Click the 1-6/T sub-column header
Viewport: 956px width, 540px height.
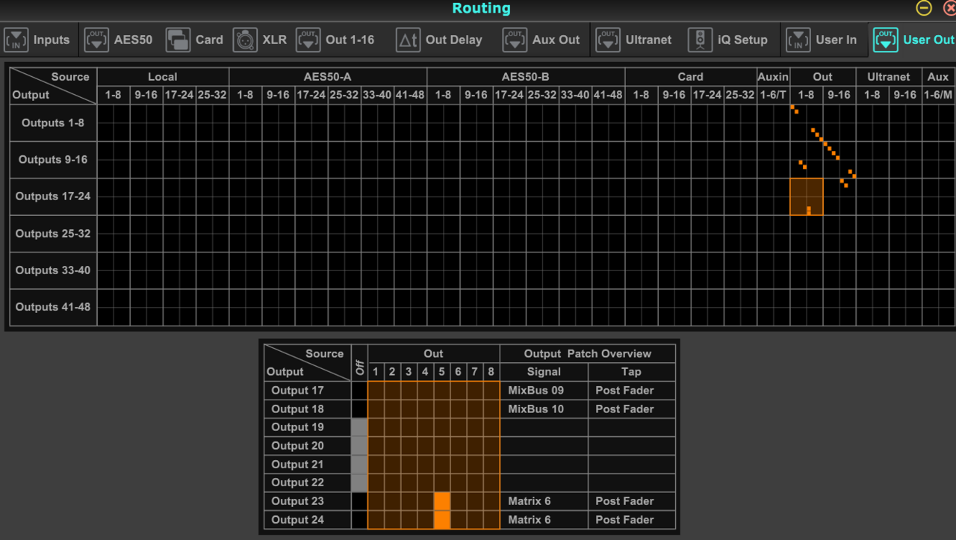773,95
